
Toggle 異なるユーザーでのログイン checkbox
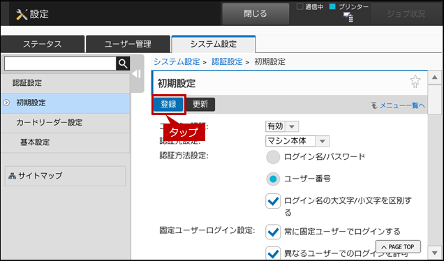coord(273,253)
